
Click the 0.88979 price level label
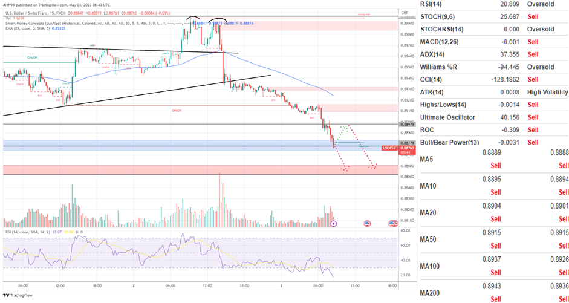(391, 123)
